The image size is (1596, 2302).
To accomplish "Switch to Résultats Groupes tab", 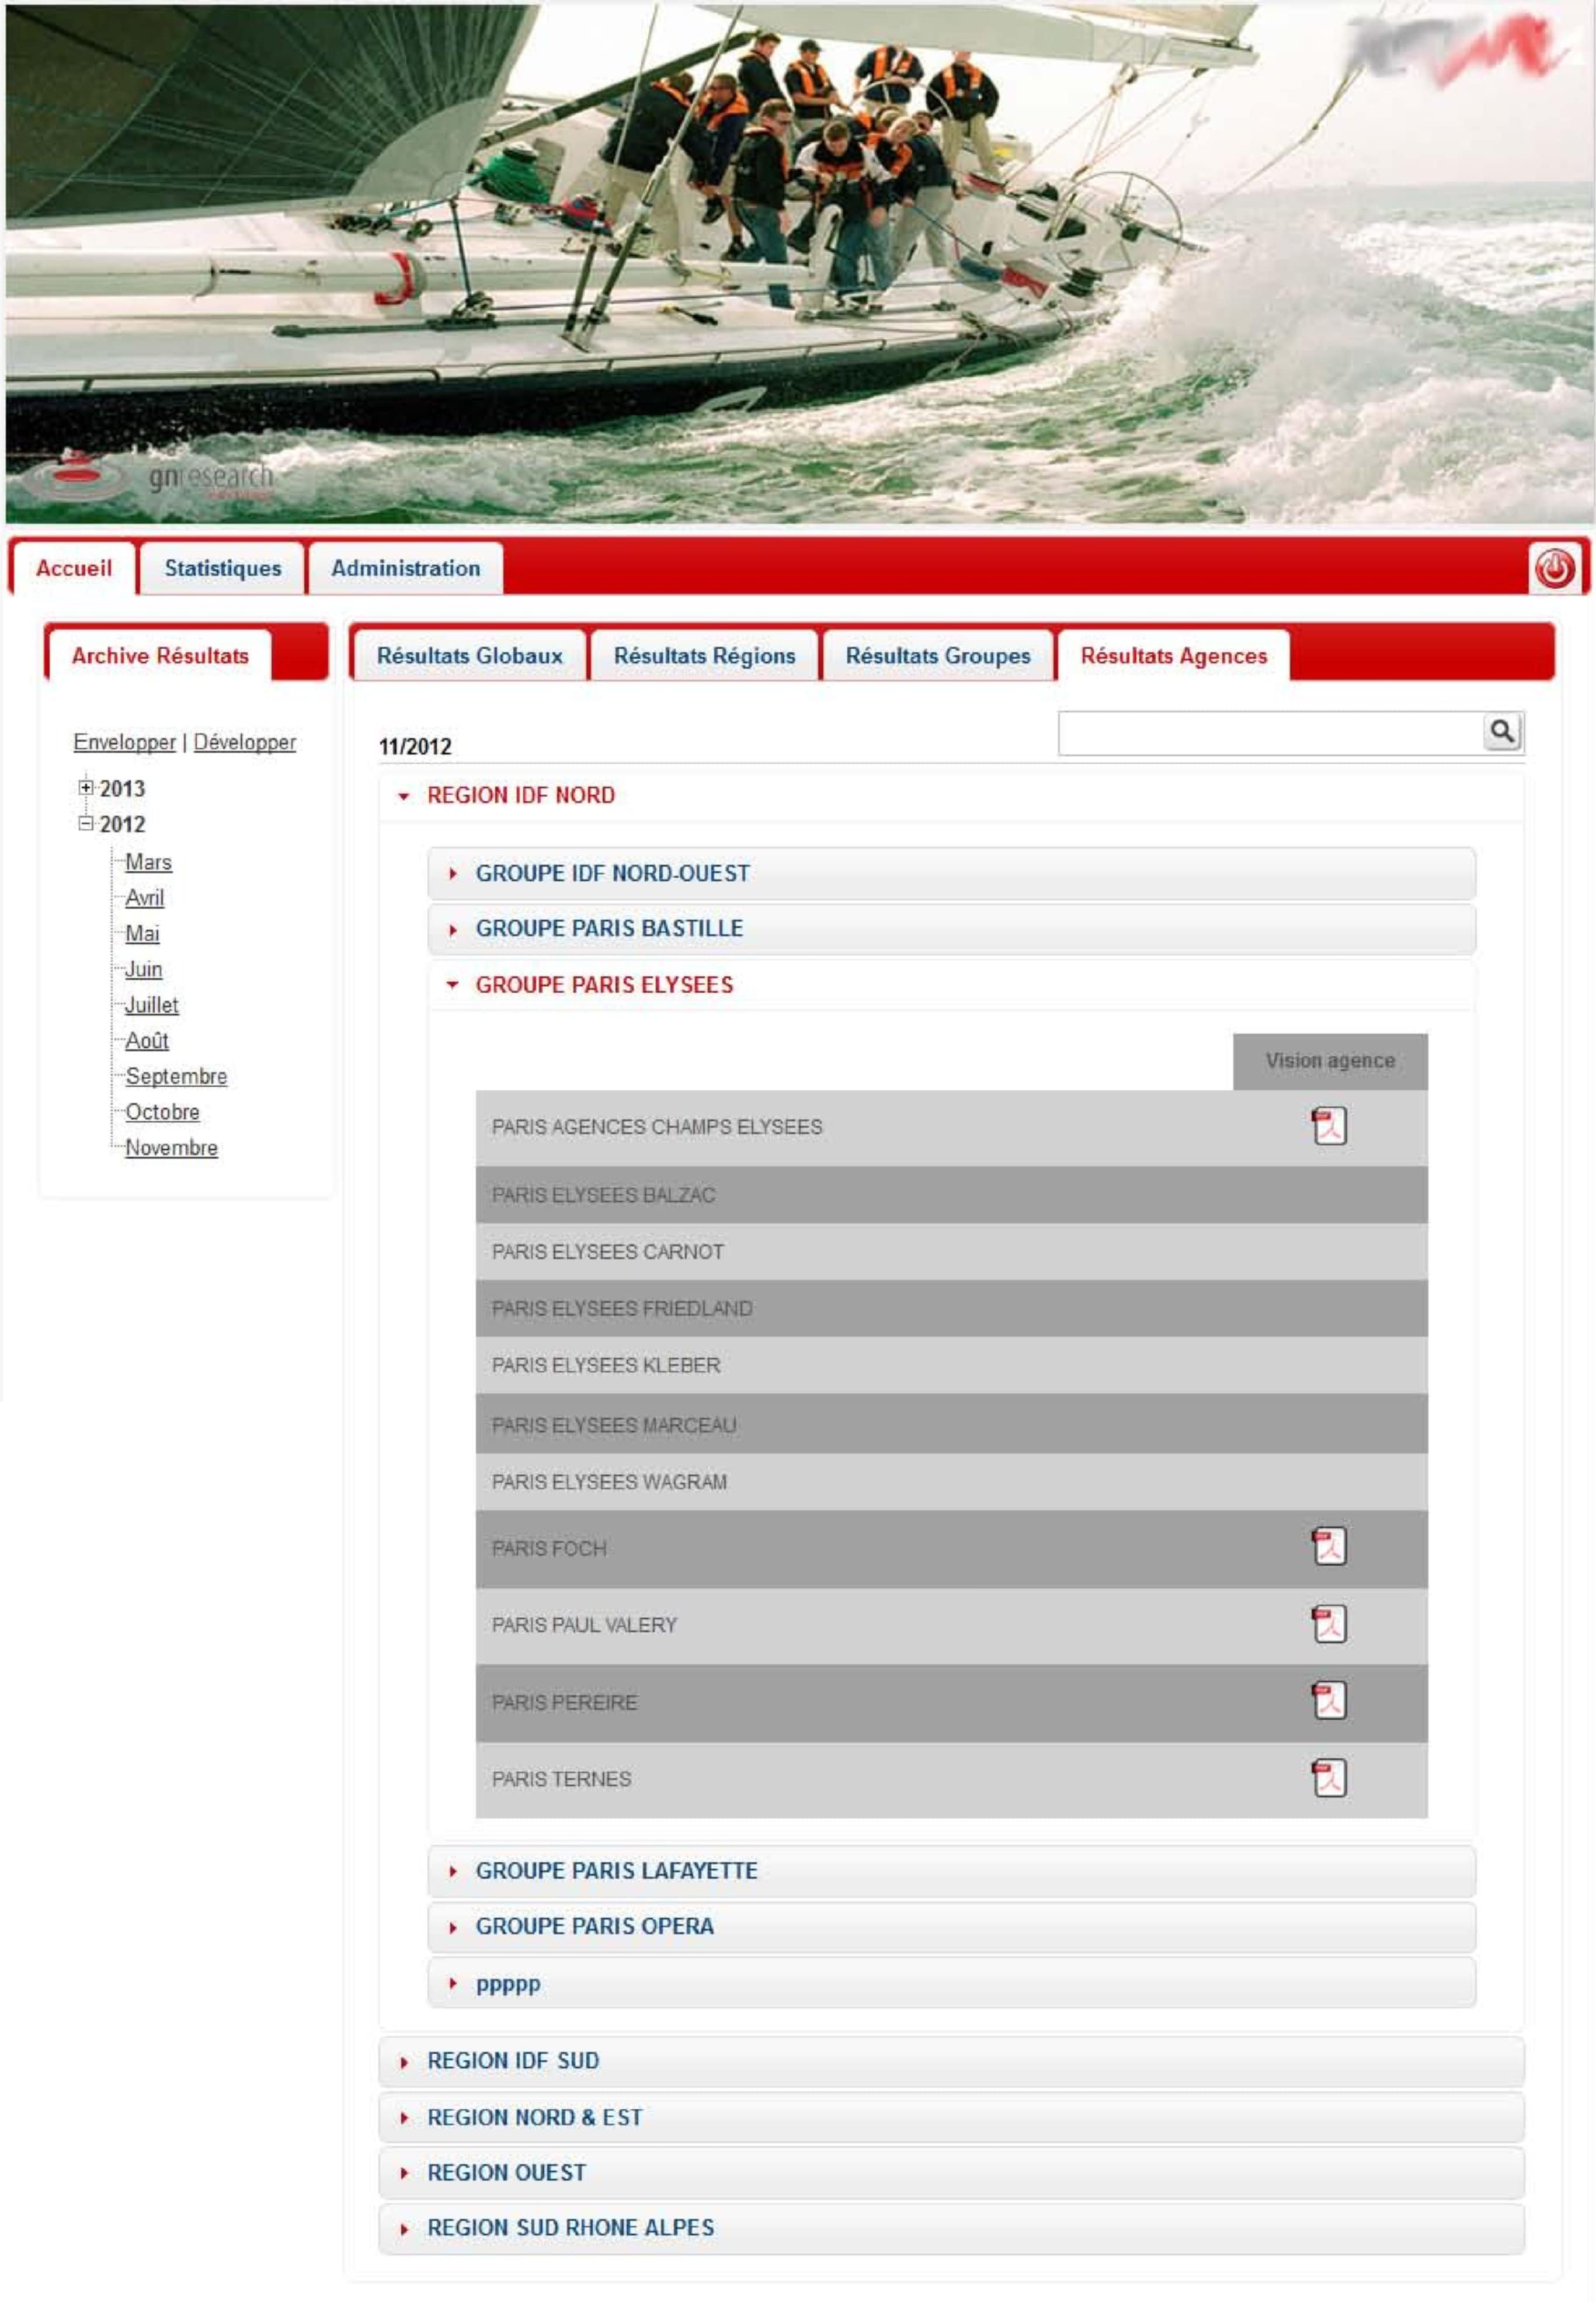I will coord(937,656).
